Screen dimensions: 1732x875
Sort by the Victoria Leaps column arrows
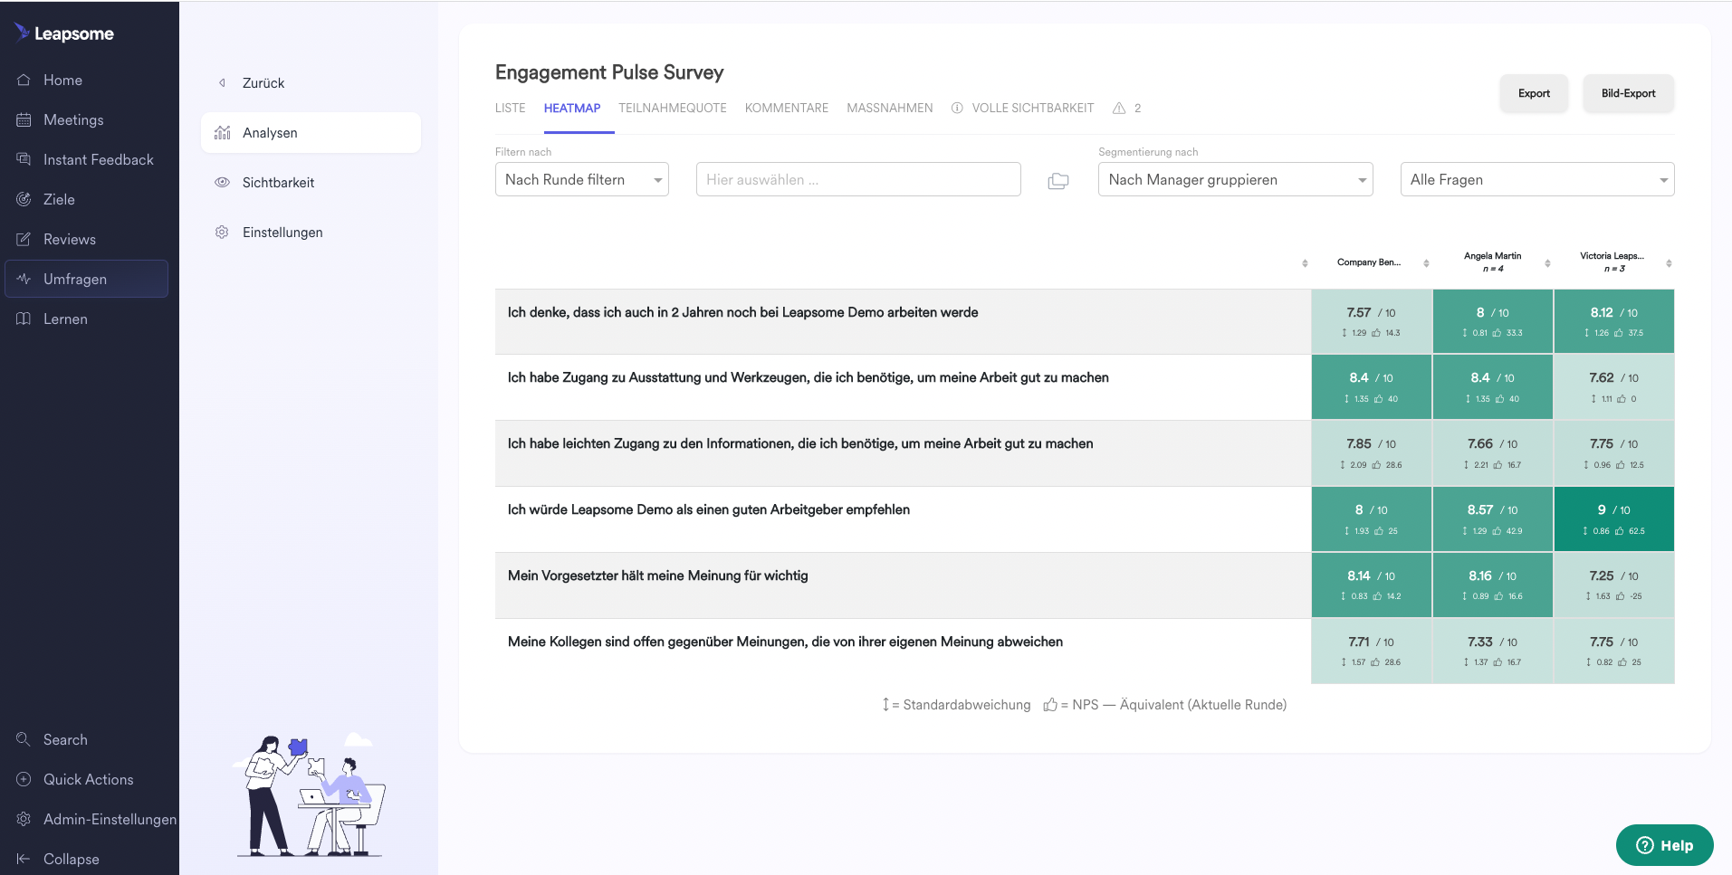[1669, 263]
